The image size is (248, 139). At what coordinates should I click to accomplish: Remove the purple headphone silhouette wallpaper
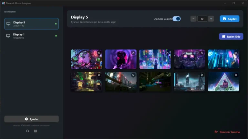coord(133,53)
